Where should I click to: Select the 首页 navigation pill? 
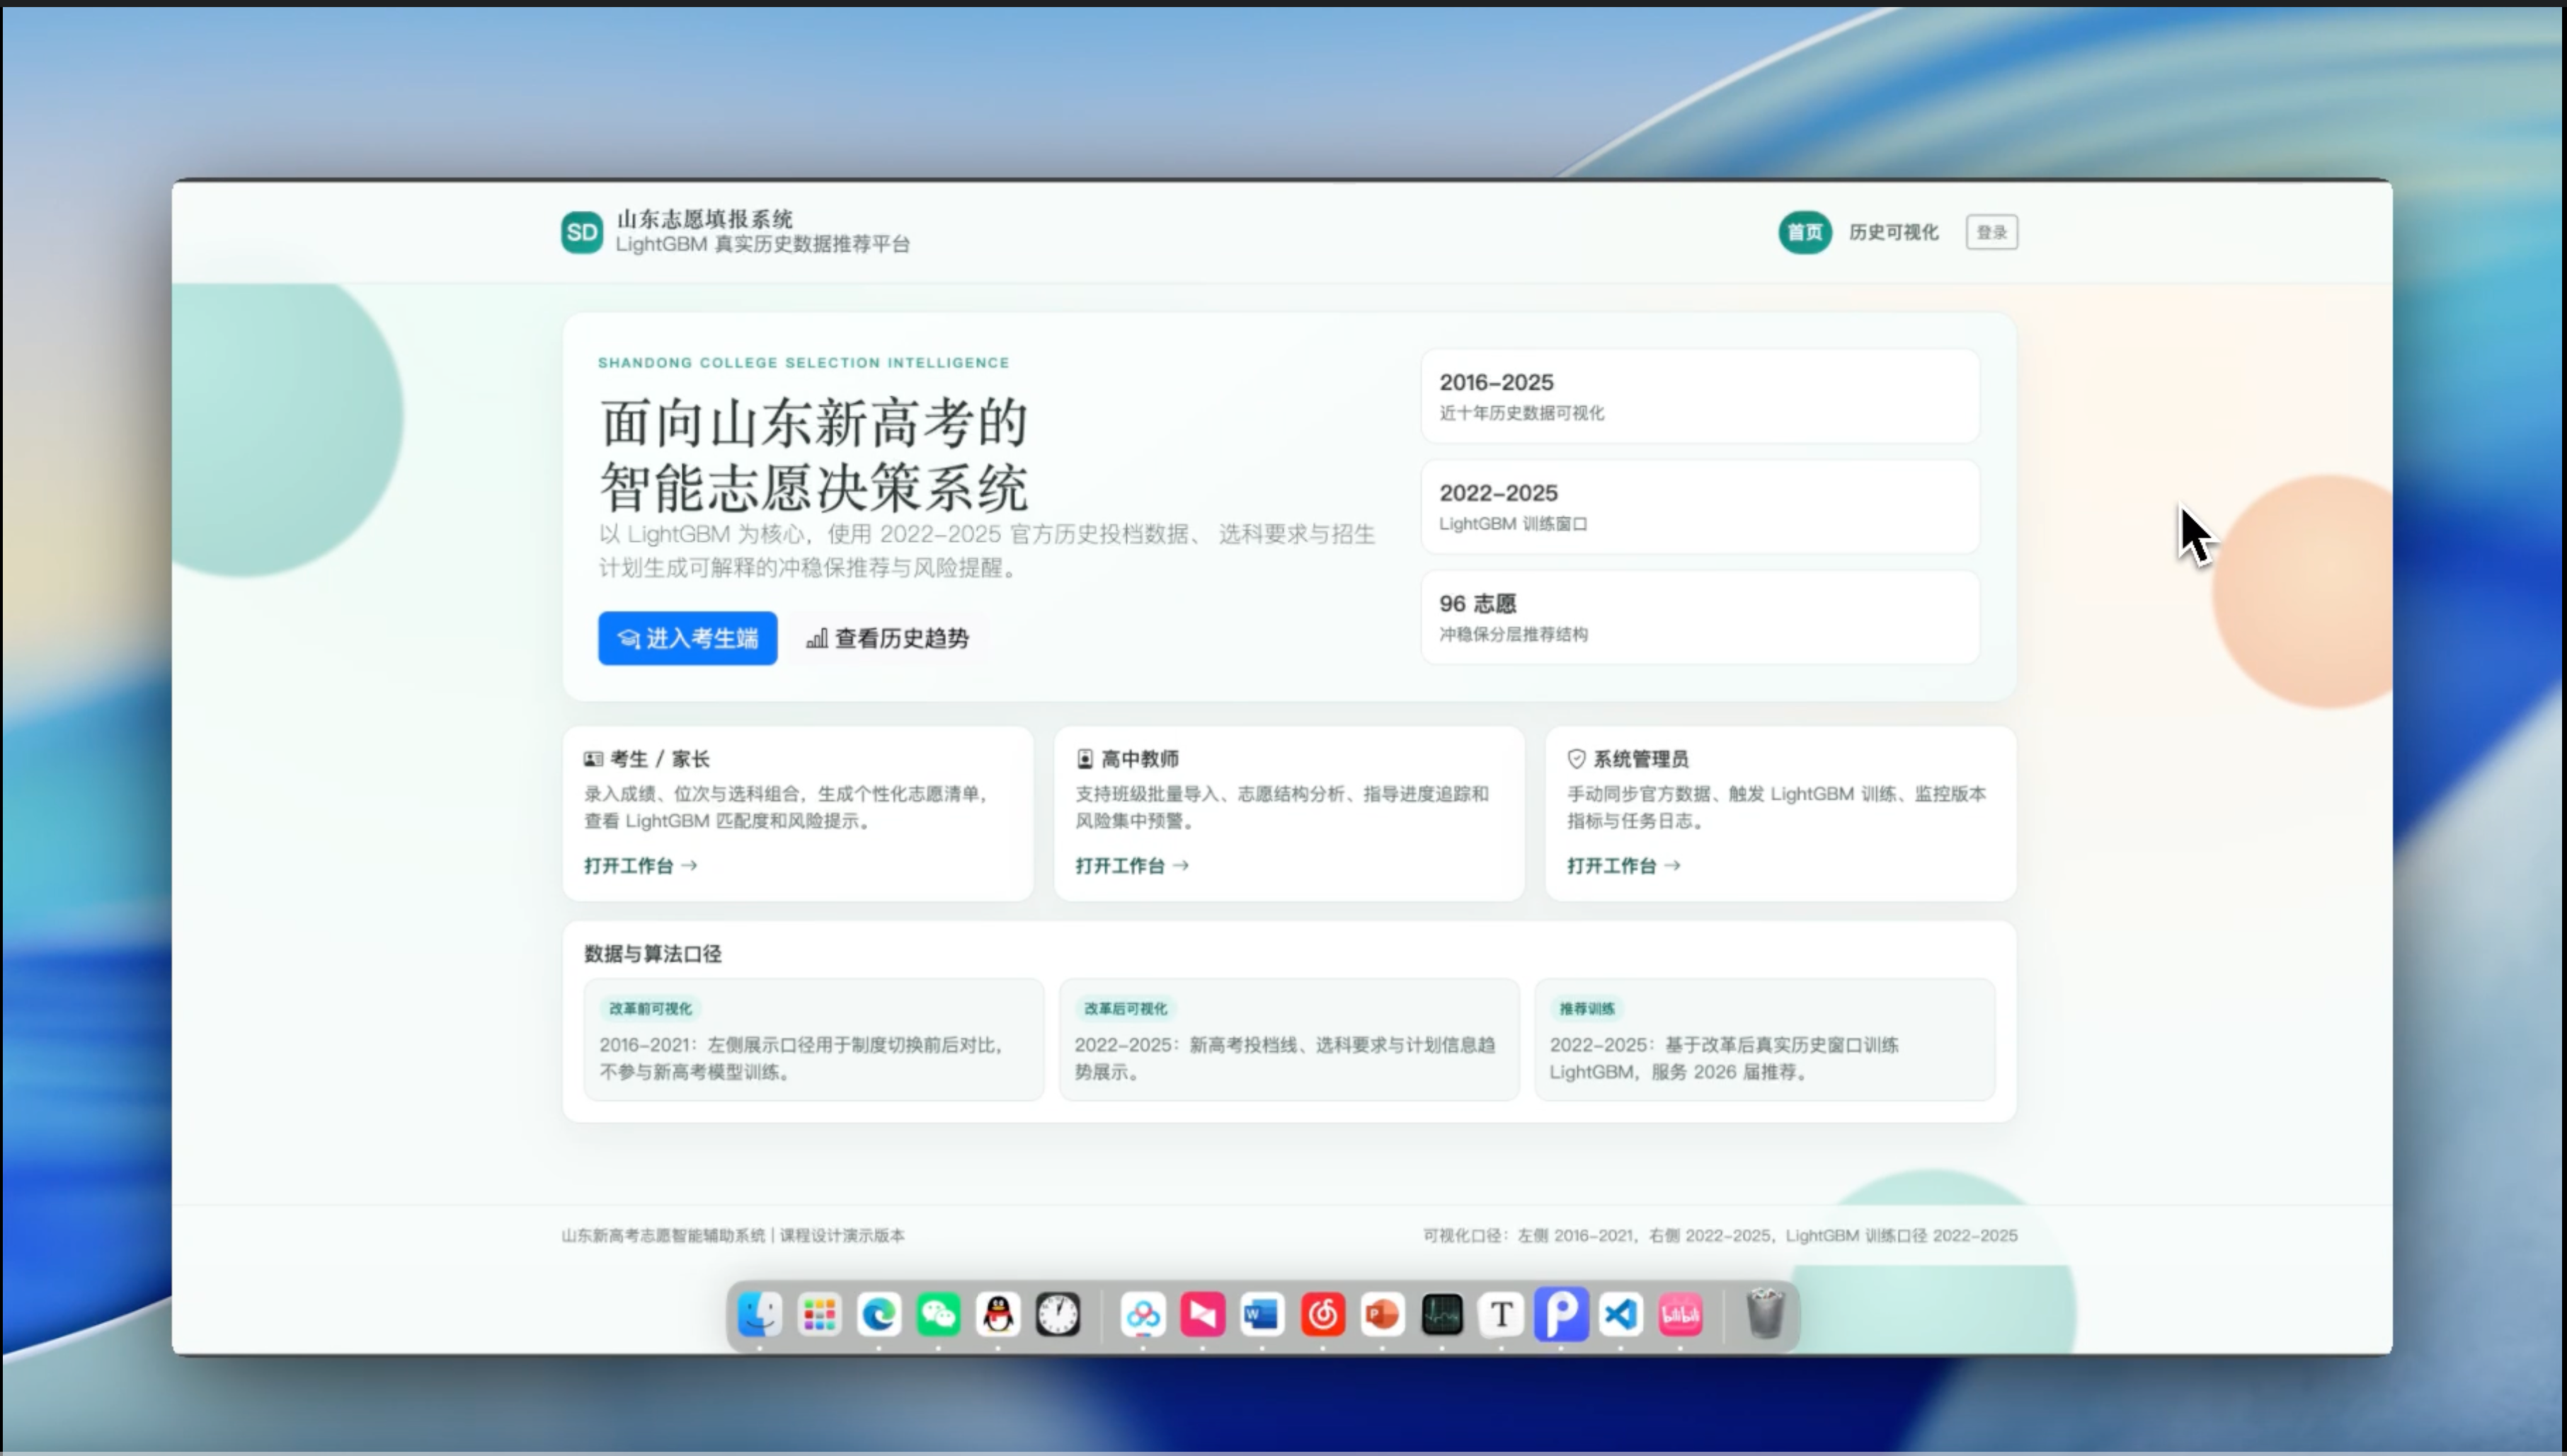coord(1804,232)
